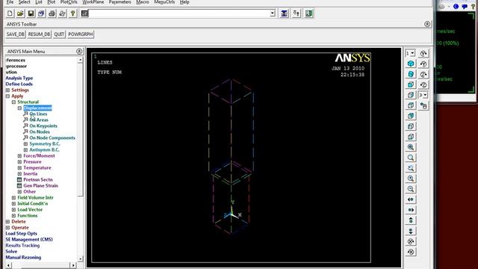Expand the Force/Moment node
The height and width of the screenshot is (269, 478).
tap(19, 156)
